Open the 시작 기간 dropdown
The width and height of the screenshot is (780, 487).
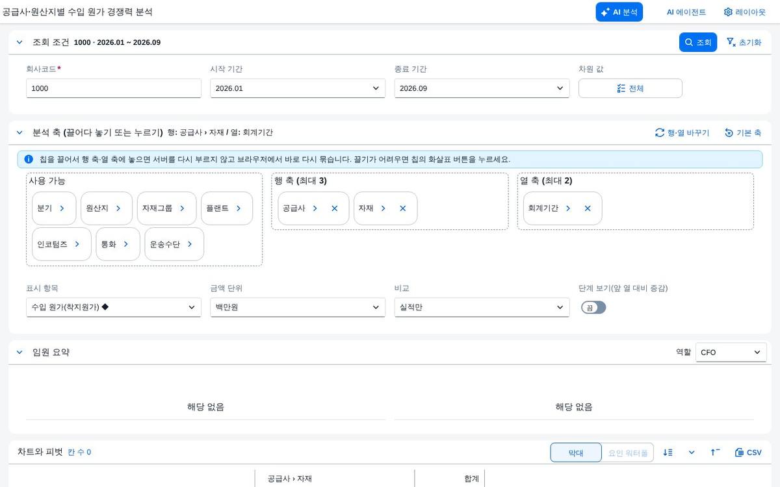[298, 88]
